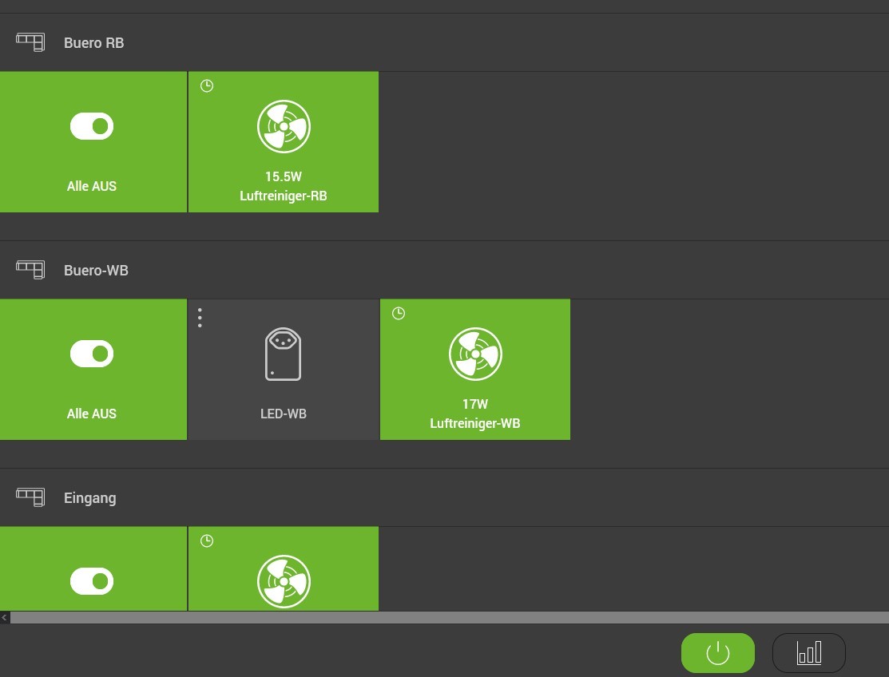The height and width of the screenshot is (677, 889).
Task: Toggle the master switch in Eingang
Action: 92,581
